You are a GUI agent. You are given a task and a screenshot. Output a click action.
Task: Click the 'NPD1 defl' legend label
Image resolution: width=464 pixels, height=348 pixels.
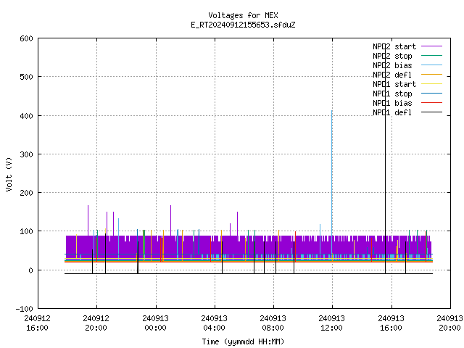coord(392,113)
